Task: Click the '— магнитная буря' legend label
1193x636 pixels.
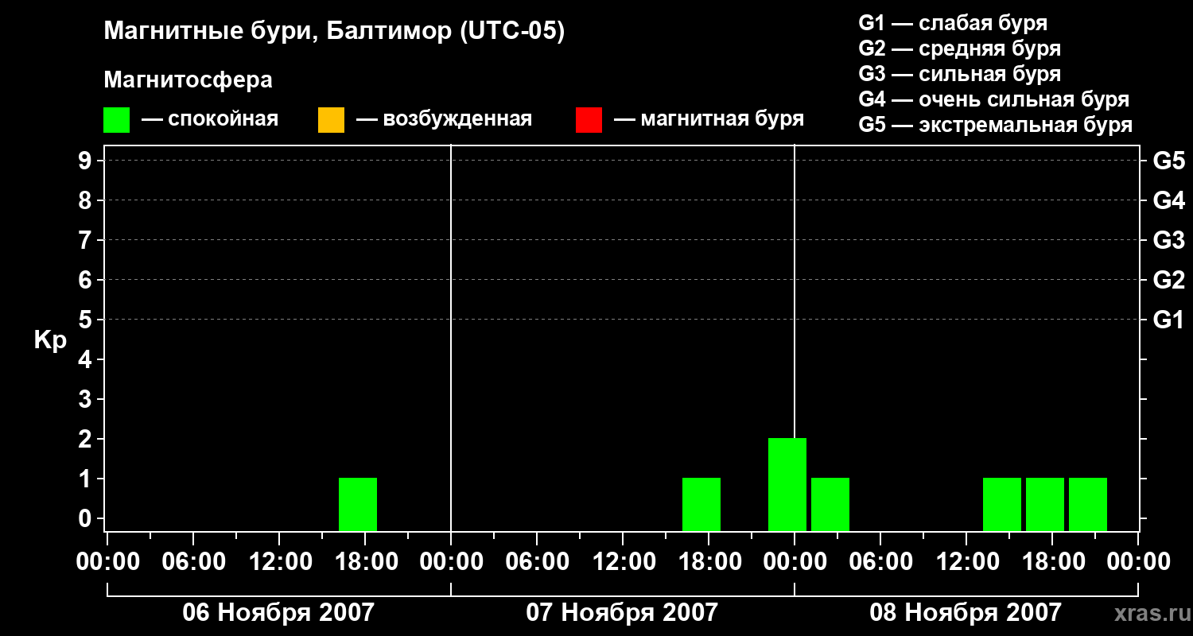Action: pyautogui.click(x=709, y=119)
